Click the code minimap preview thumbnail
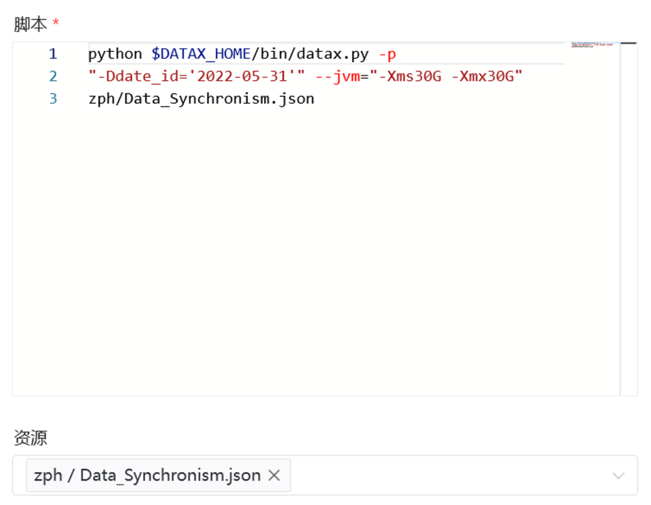 coord(593,45)
